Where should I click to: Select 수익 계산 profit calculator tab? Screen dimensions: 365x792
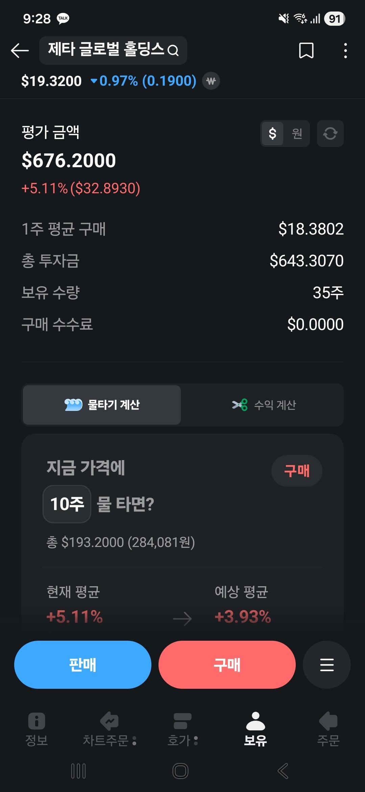(264, 405)
